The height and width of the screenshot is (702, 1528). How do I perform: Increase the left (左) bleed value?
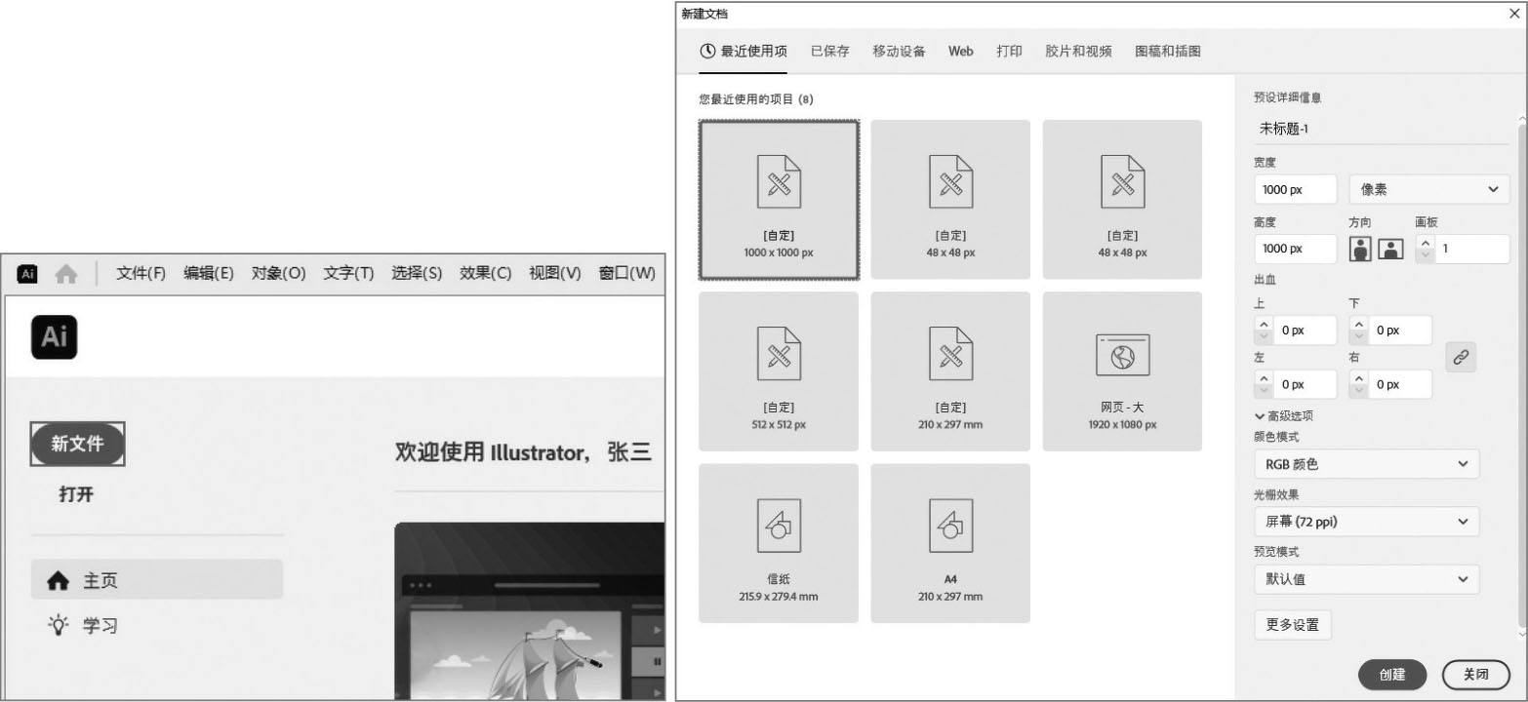(1264, 378)
